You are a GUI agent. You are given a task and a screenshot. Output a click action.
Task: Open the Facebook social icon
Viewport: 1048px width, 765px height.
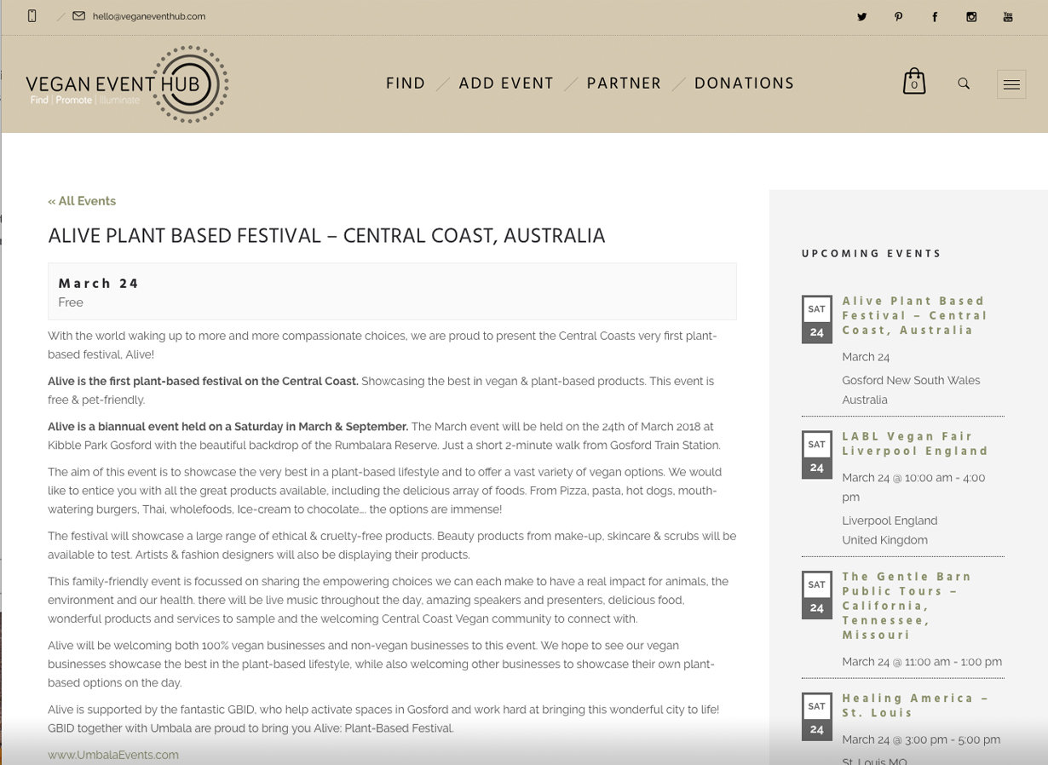point(935,17)
